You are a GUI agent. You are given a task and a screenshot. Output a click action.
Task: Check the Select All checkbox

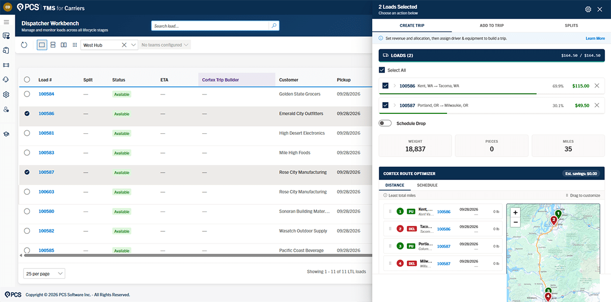(382, 70)
